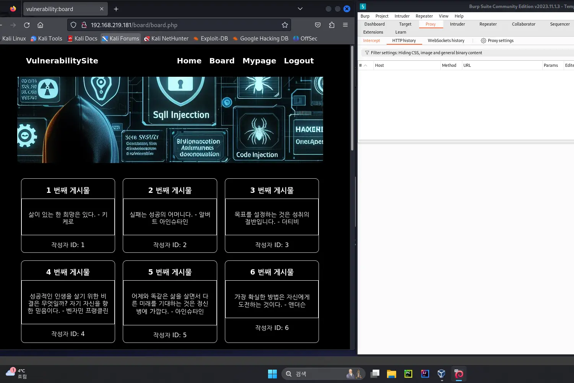574x383 pixels.
Task: Click the insecure connection lock icon
Action: [x=84, y=25]
